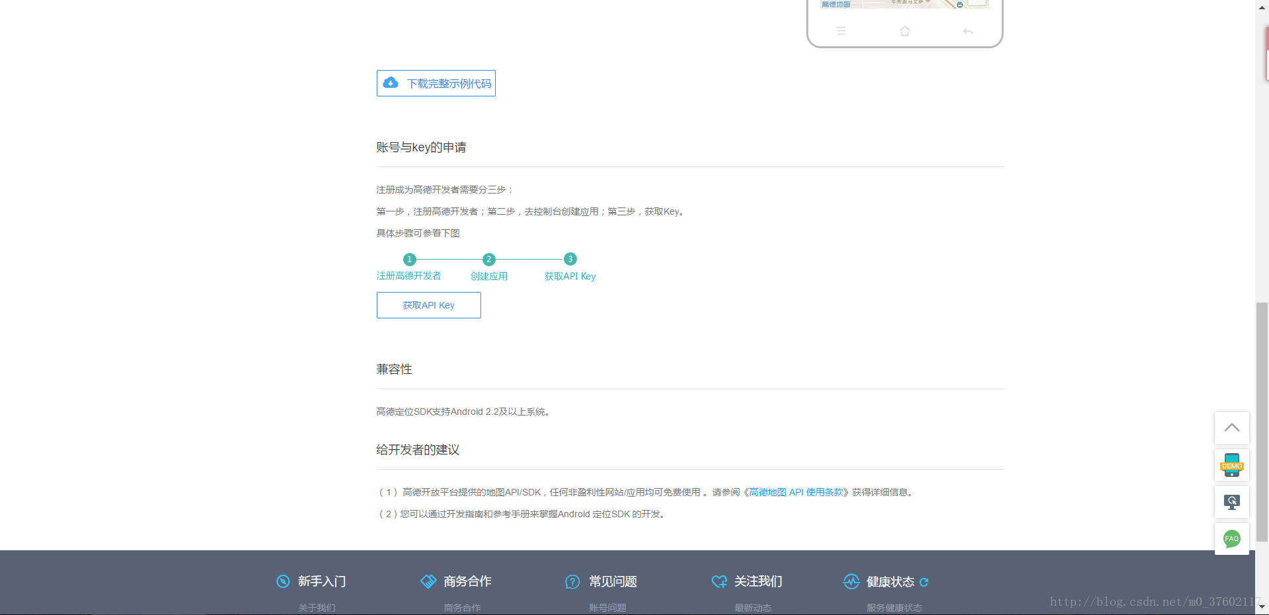Click the refresh icon beside 健康状态
The width and height of the screenshot is (1269, 615).
[924, 582]
